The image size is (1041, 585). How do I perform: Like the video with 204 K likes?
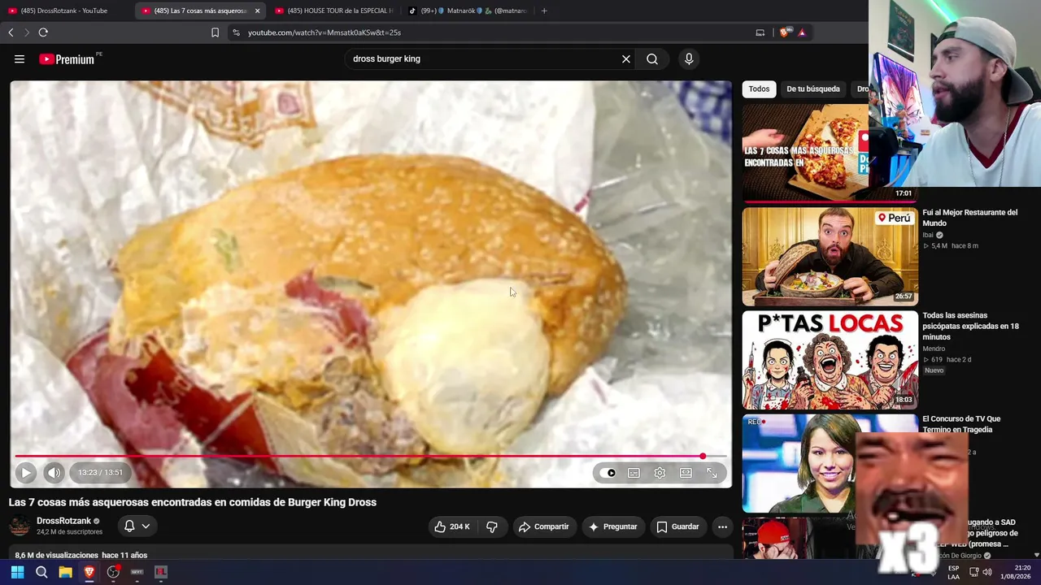click(x=452, y=526)
